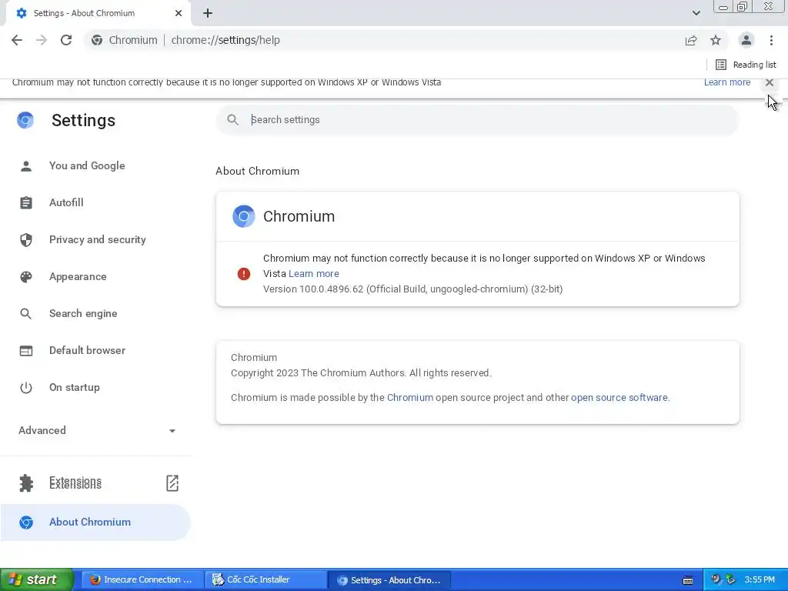Open You and Google settings
The height and width of the screenshot is (591, 788).
[x=87, y=165]
